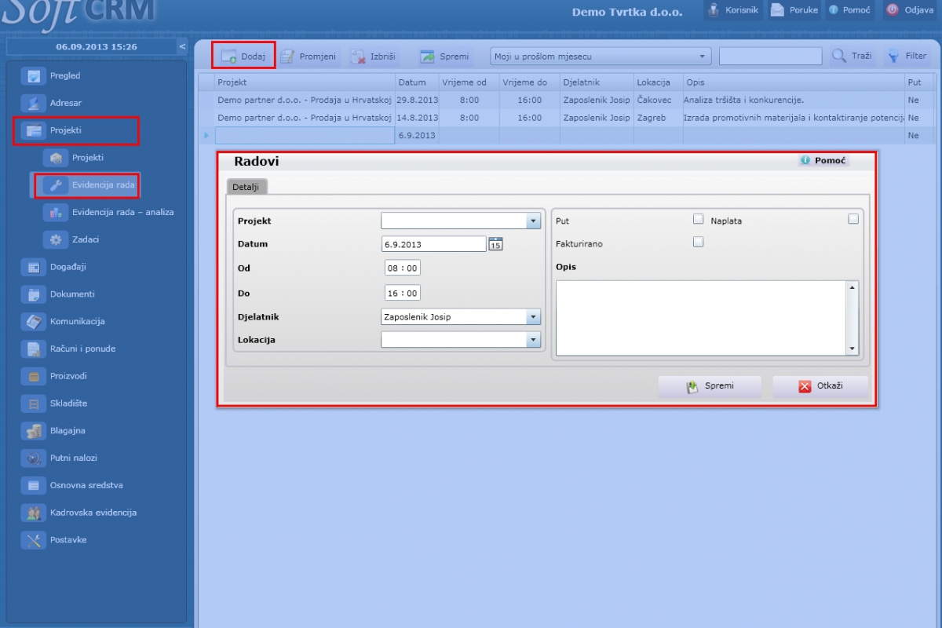942x628 pixels.
Task: Click the Vrijeme do column header
Action: tap(529, 82)
